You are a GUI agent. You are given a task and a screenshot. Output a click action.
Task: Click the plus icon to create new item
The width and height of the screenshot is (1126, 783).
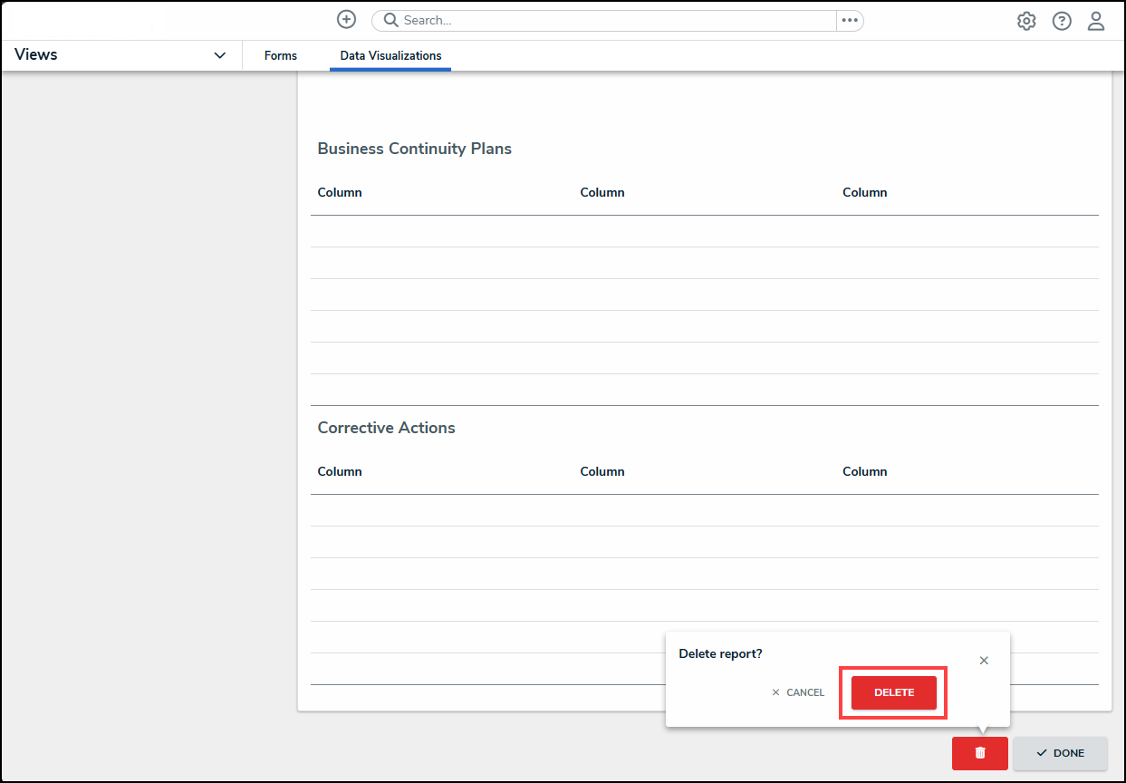346,20
